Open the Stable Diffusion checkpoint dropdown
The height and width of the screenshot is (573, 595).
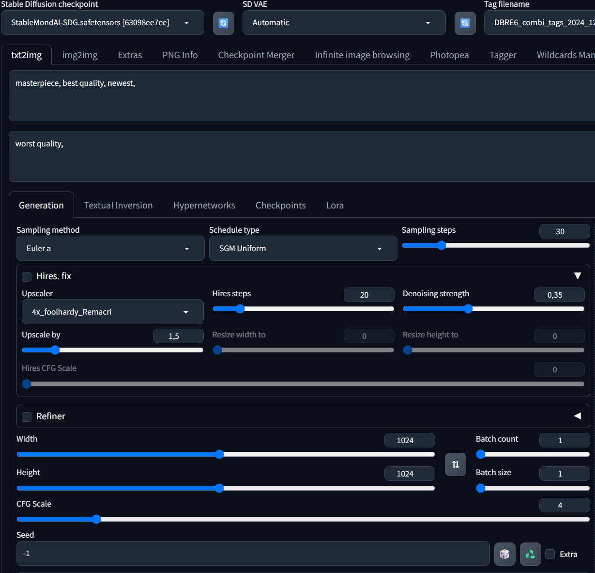(103, 23)
